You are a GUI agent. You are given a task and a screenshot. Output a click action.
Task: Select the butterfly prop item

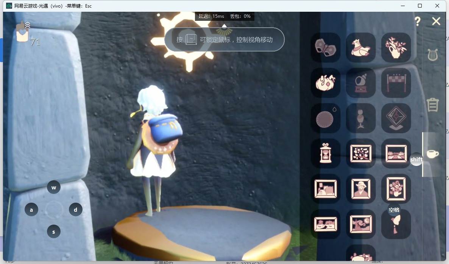(x=326, y=47)
